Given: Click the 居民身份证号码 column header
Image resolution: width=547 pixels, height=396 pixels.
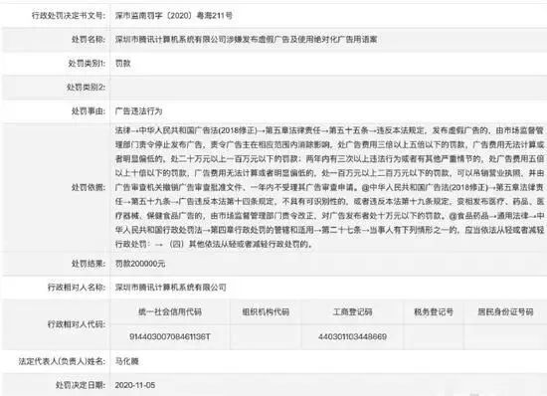Looking at the screenshot, I should (505, 311).
